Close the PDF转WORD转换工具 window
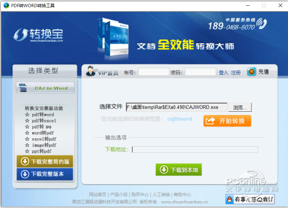The height and width of the screenshot is (208, 288). coord(280,6)
